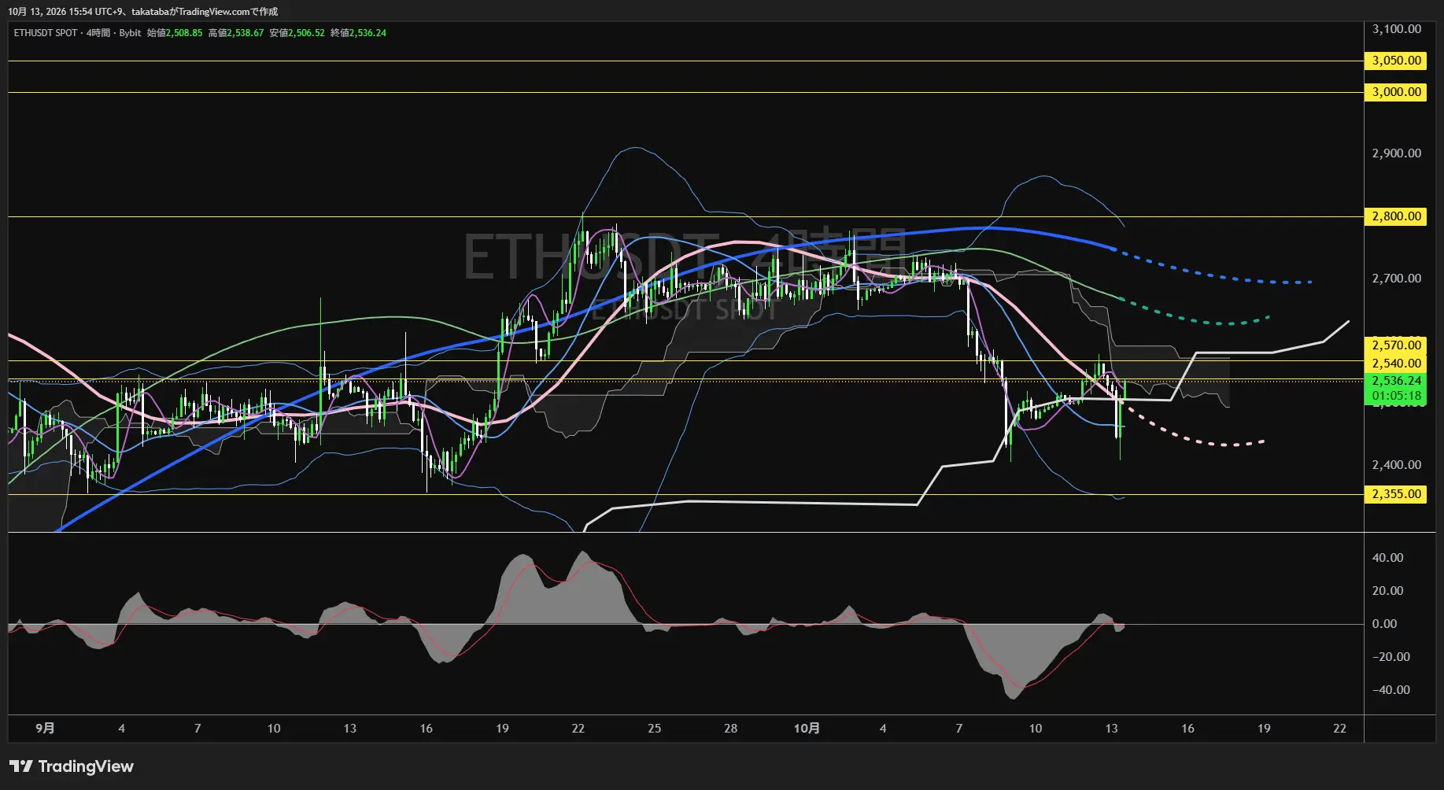Click the 2,570.00 yellow price label
This screenshot has height=790, width=1444.
tap(1396, 345)
